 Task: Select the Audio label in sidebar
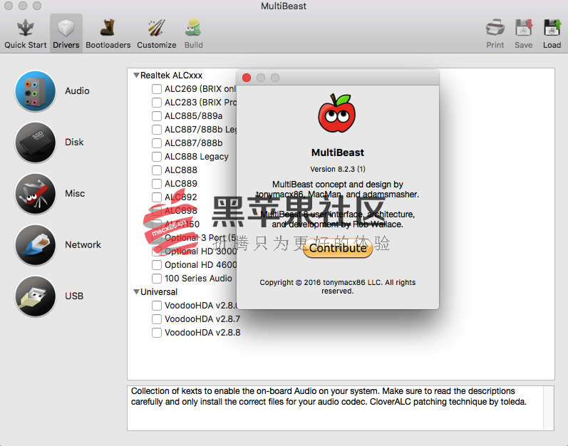(x=77, y=91)
